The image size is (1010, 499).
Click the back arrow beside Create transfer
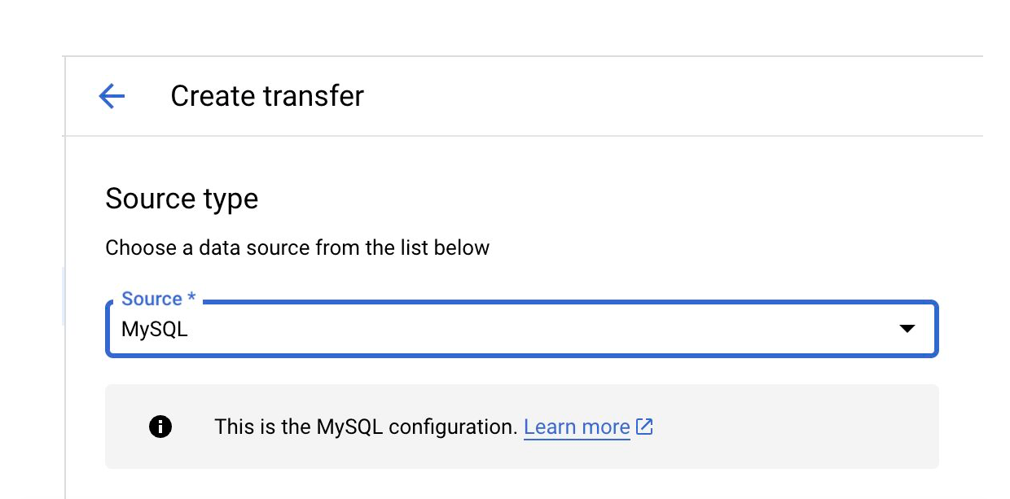click(111, 95)
